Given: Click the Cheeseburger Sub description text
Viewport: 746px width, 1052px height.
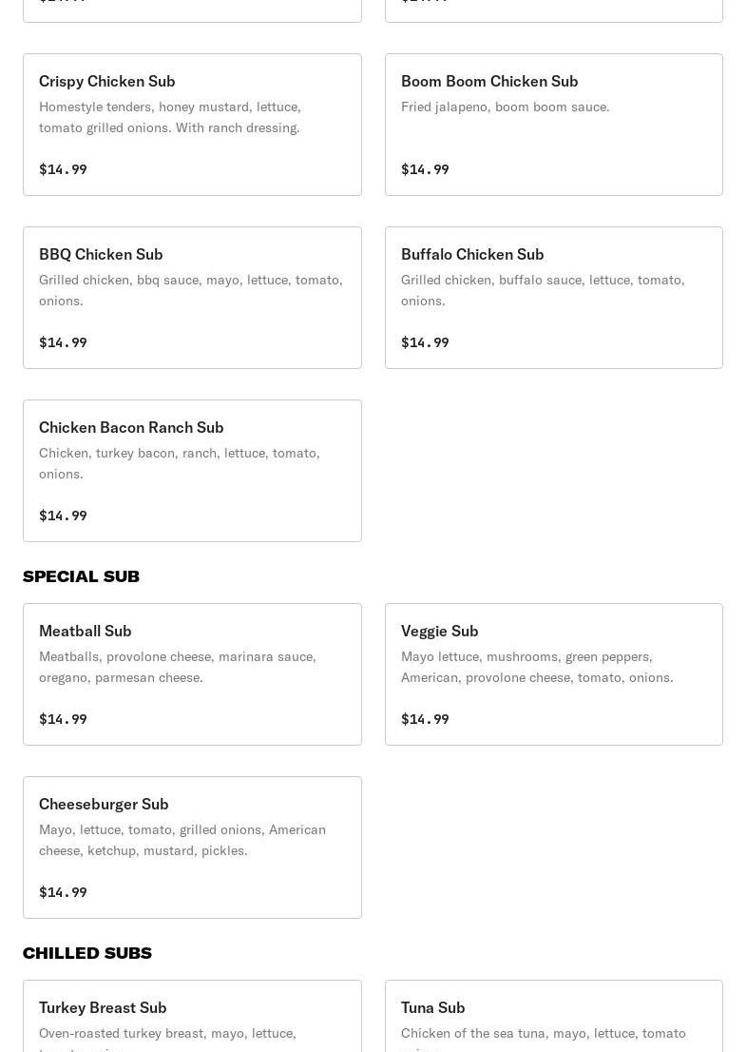Looking at the screenshot, I should tap(182, 840).
